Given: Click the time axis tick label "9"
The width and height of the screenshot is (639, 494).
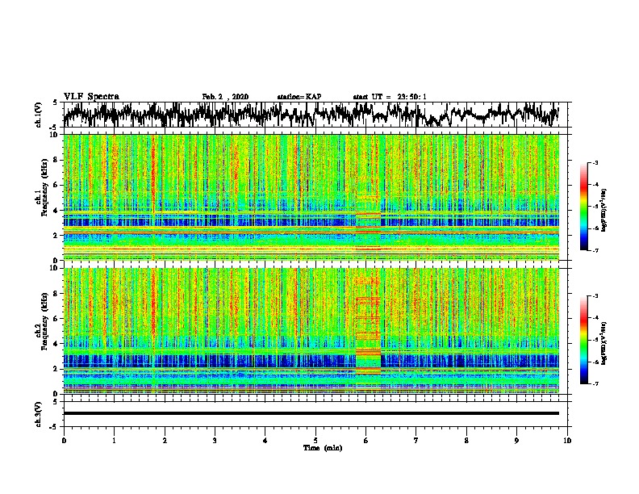Looking at the screenshot, I should (x=516, y=441).
